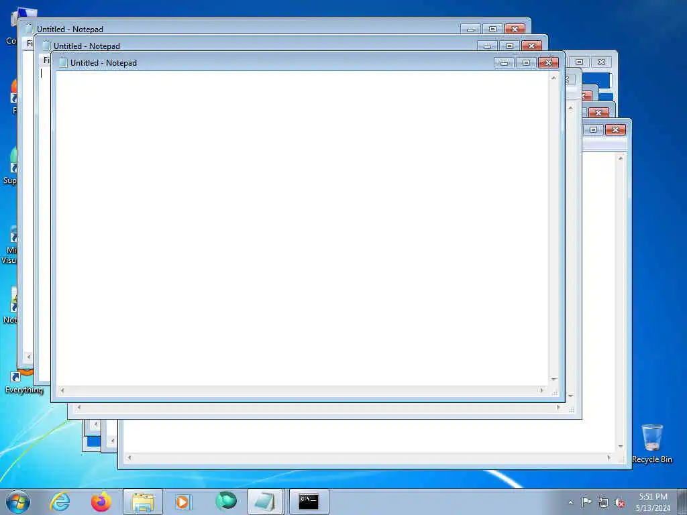Click the gray inactive window maximize button
This screenshot has height=515, width=687.
click(579, 62)
